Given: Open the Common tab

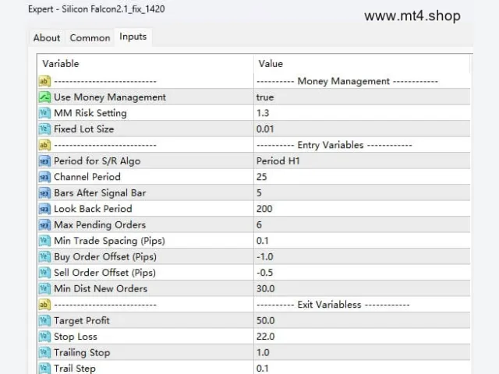Looking at the screenshot, I should (x=90, y=38).
